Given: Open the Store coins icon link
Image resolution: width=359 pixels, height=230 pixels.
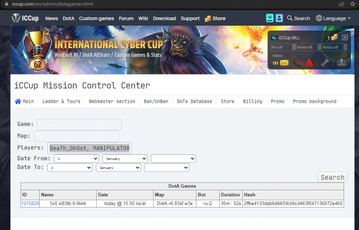Looking at the screenshot, I should click(208, 19).
